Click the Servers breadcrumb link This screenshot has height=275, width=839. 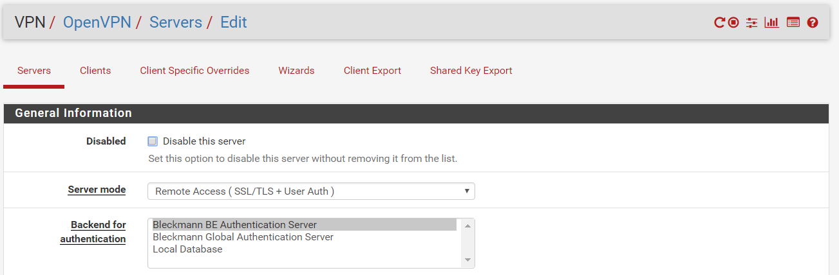tap(175, 22)
